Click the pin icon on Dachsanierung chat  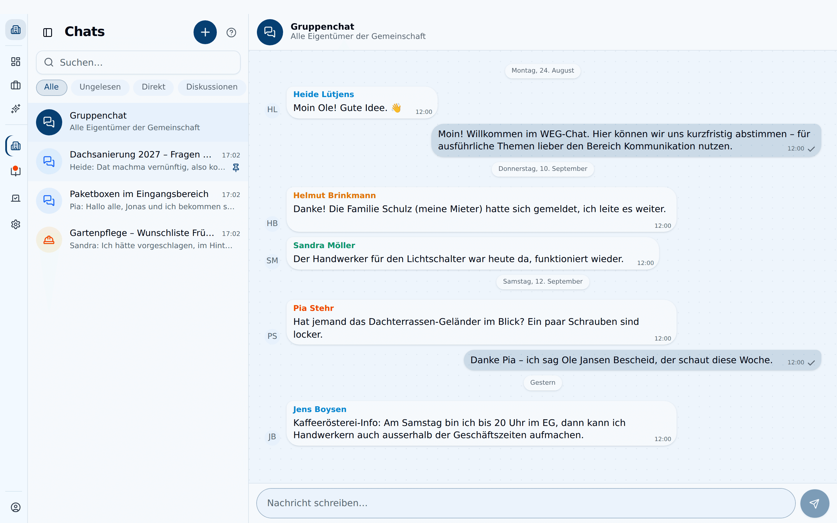pos(236,167)
